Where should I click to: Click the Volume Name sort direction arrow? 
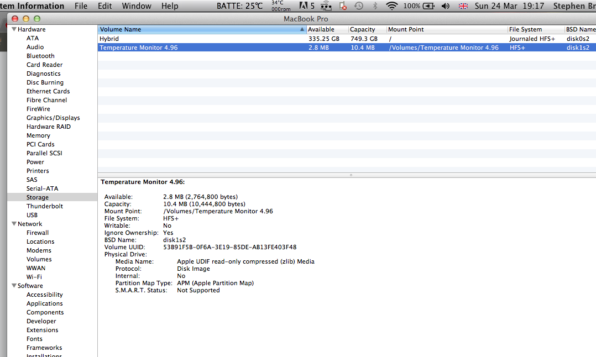302,29
